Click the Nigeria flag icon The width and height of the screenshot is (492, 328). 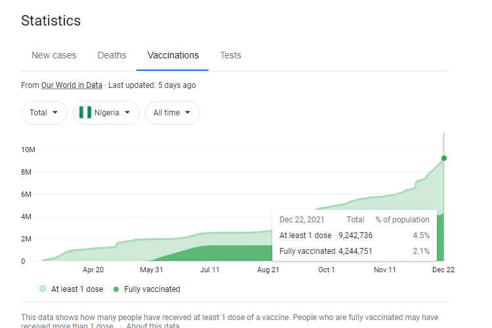click(x=85, y=112)
